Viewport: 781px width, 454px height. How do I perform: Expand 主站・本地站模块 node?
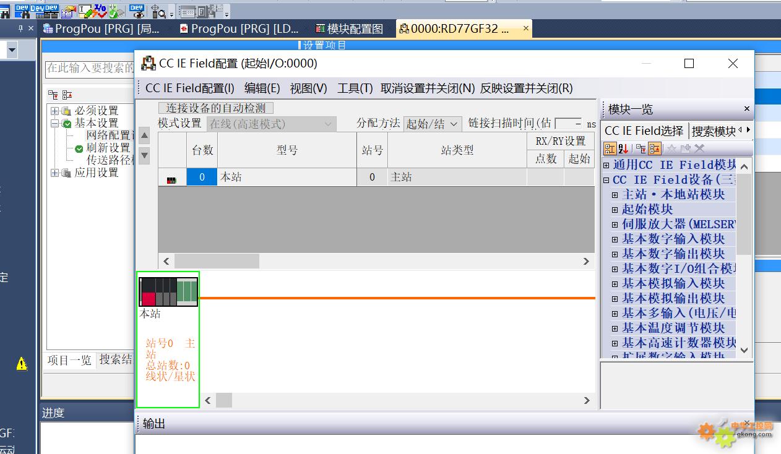point(615,195)
